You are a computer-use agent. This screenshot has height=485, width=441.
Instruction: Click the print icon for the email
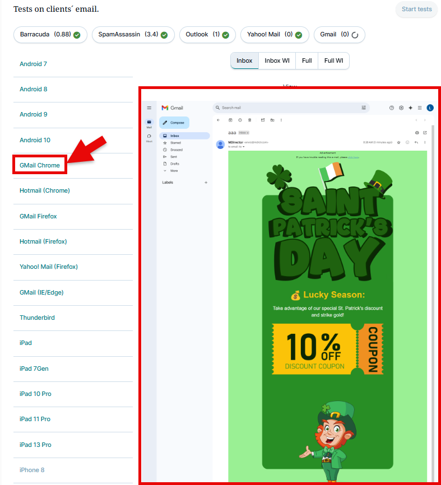pyautogui.click(x=416, y=133)
